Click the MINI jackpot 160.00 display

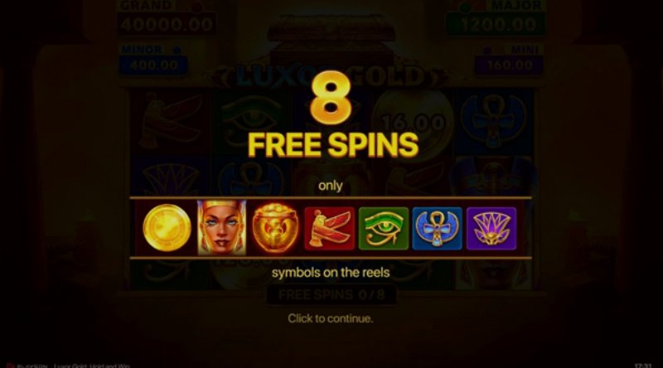(510, 65)
